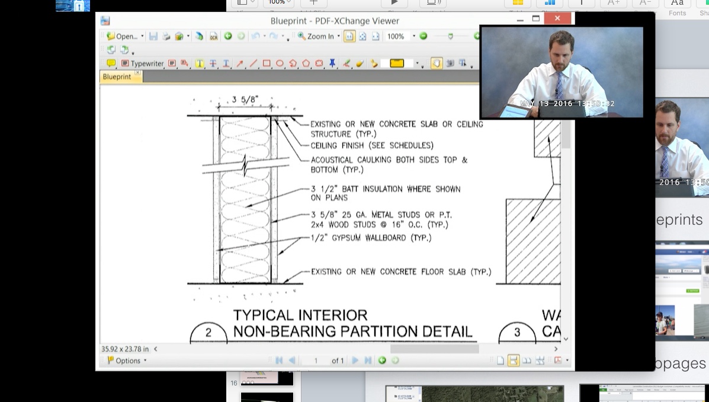The image size is (709, 402).
Task: Activate the Hand pan tool
Action: pyautogui.click(x=437, y=63)
